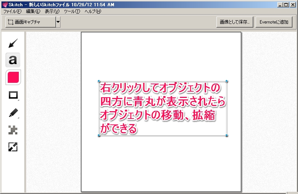Select the Pixelate blur tool
This screenshot has width=298, height=194.
[x=13, y=130]
